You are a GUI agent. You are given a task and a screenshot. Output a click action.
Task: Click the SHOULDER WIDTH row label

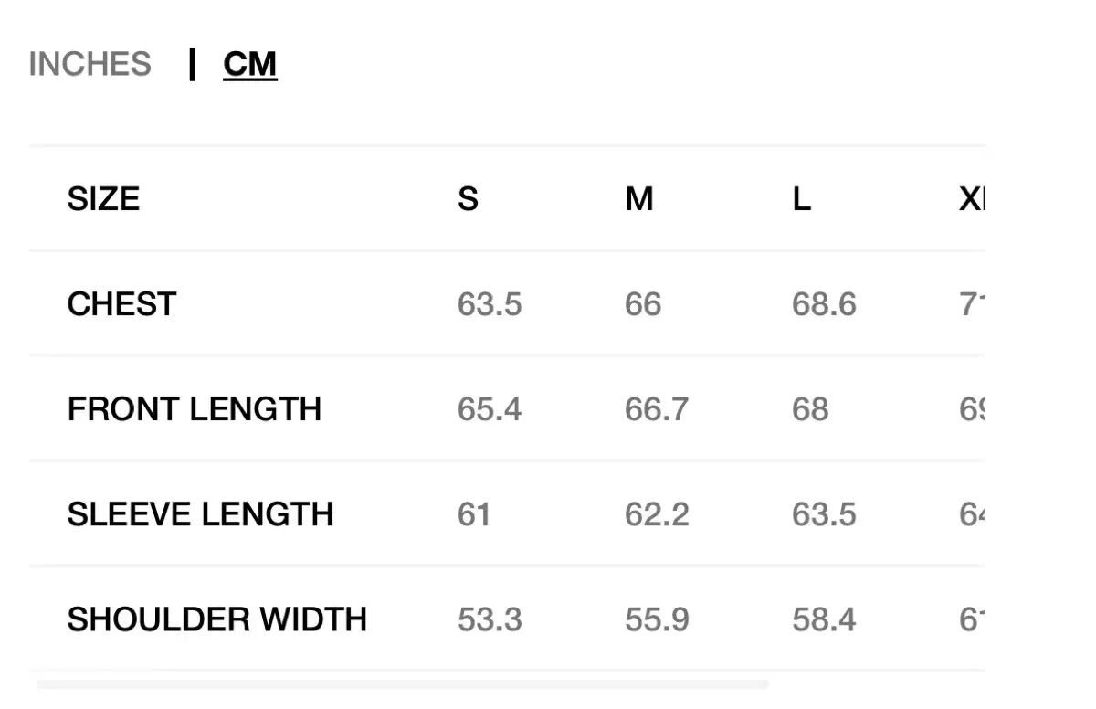pos(217,619)
